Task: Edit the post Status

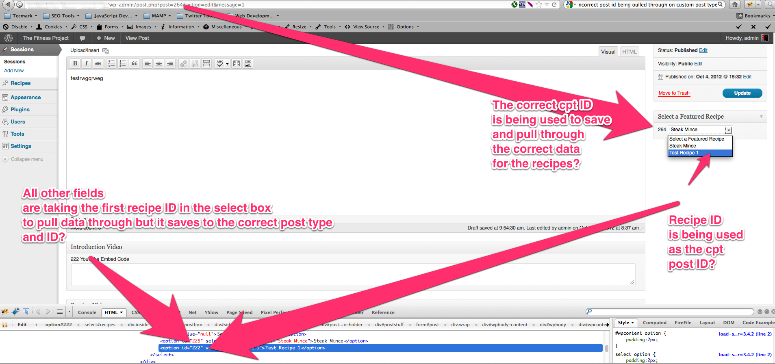Action: tap(703, 50)
